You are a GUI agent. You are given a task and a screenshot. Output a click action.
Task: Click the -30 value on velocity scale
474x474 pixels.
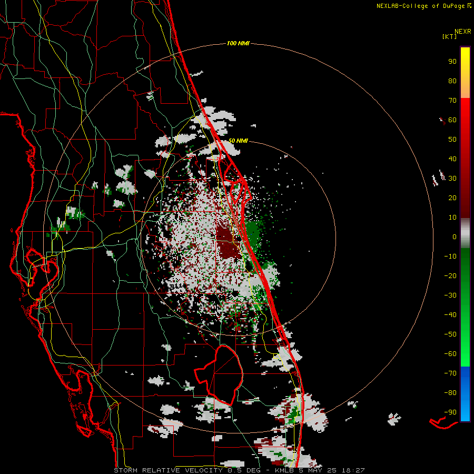tap(450, 295)
